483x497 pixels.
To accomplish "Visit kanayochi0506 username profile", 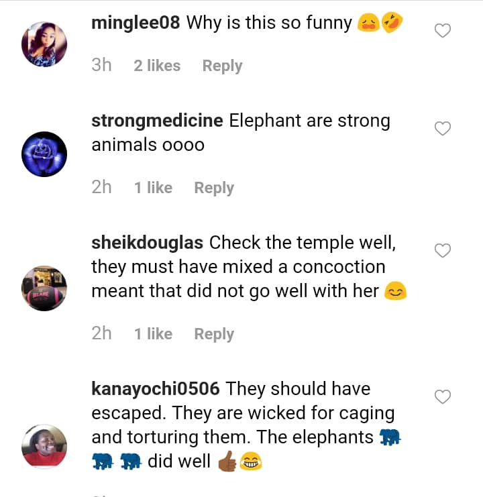I will (156, 389).
